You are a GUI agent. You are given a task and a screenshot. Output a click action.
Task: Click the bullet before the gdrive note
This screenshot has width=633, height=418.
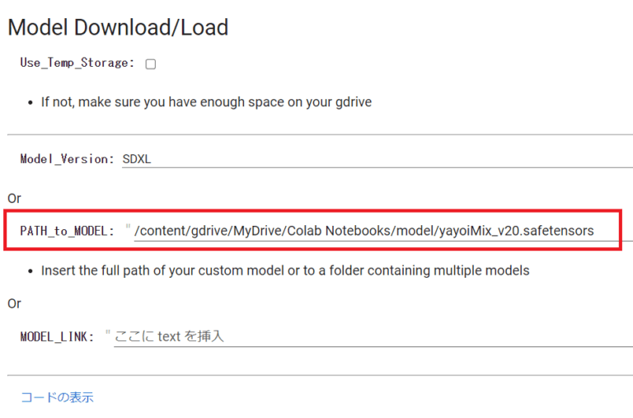[x=30, y=103]
